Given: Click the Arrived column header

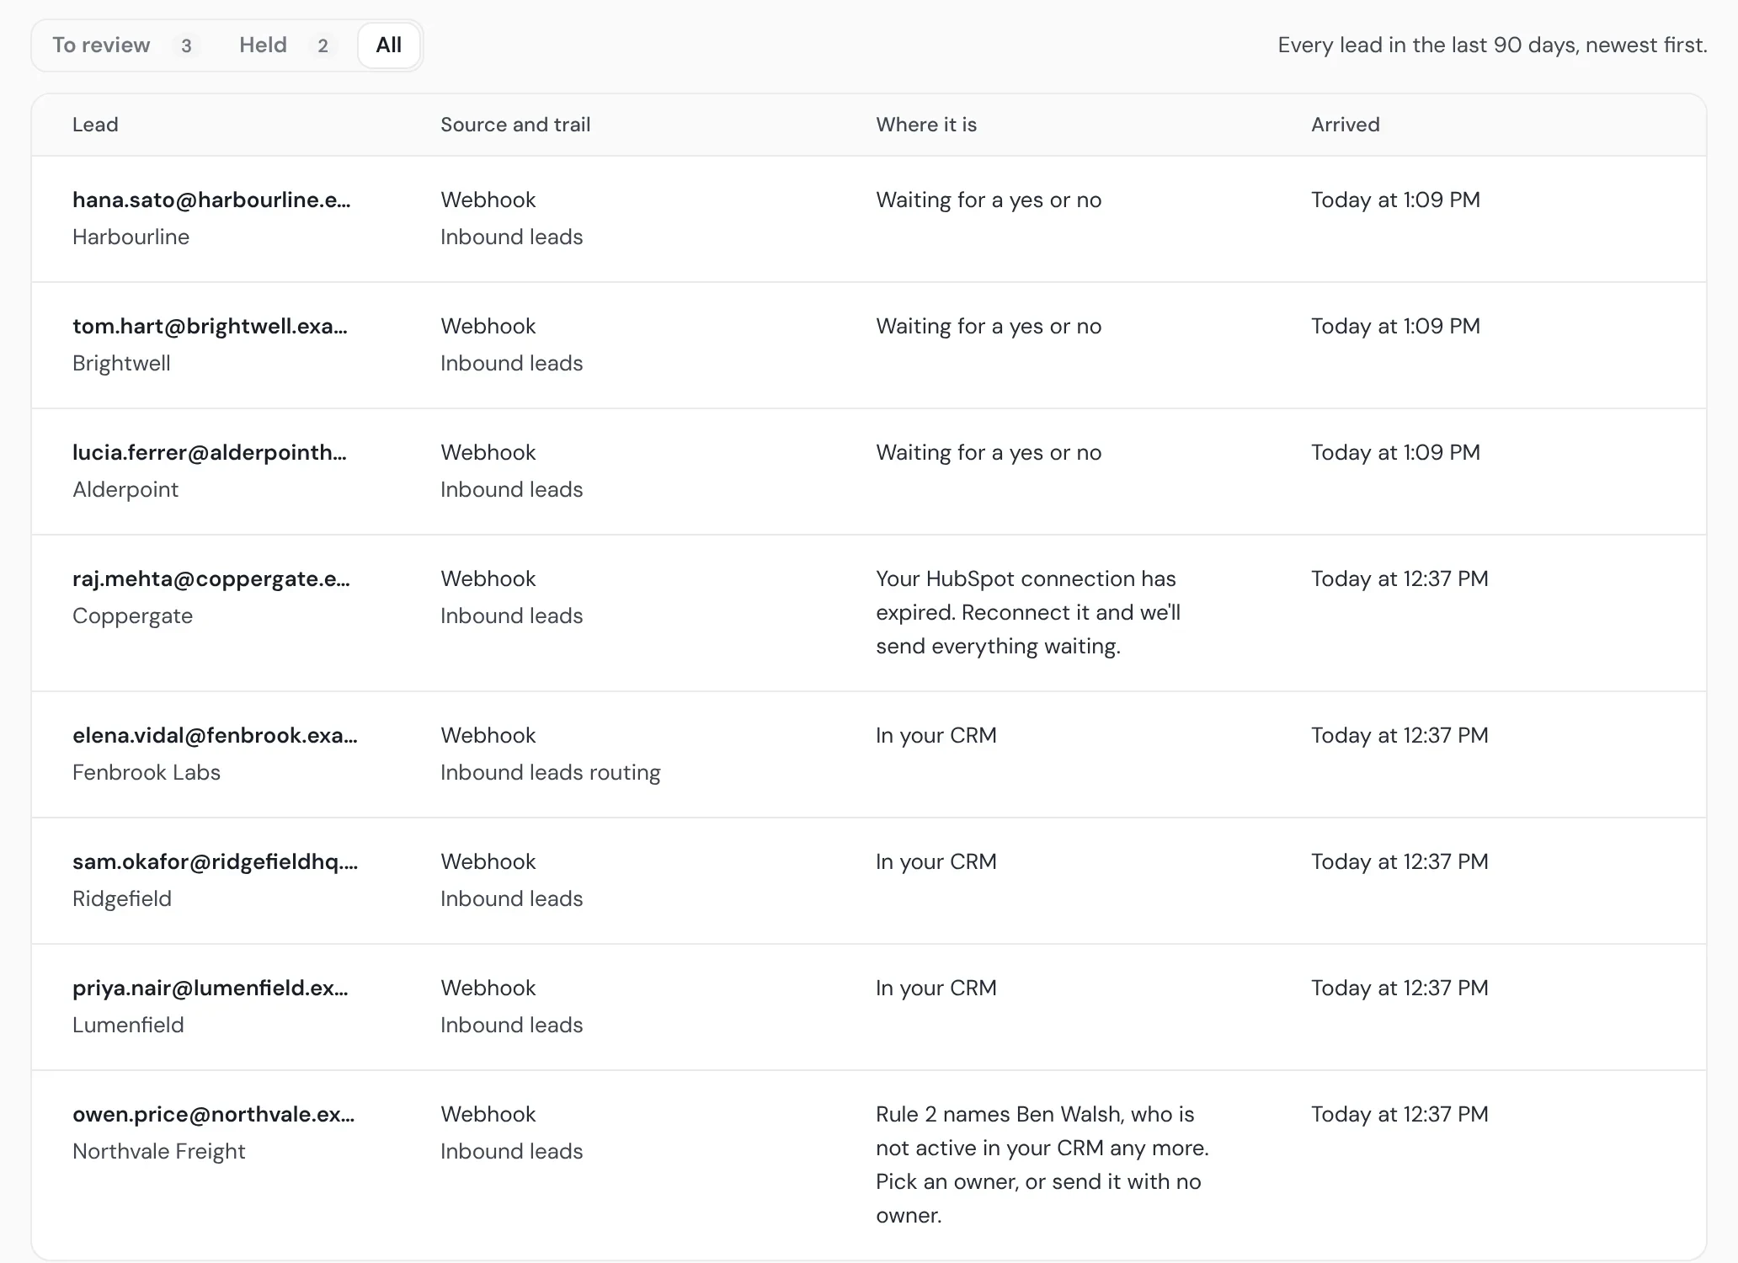Looking at the screenshot, I should click(1346, 125).
